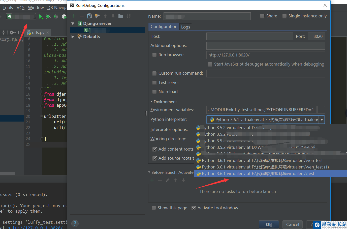
Task: Create a new folder for configurations
Action: pos(121,16)
